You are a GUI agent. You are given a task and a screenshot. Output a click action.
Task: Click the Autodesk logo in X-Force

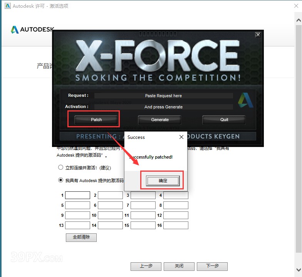tap(246, 100)
